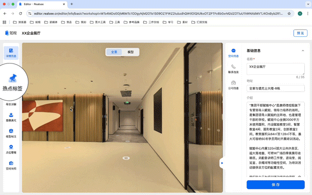
Task: Bookmark this page with the star icon
Action: (289, 13)
